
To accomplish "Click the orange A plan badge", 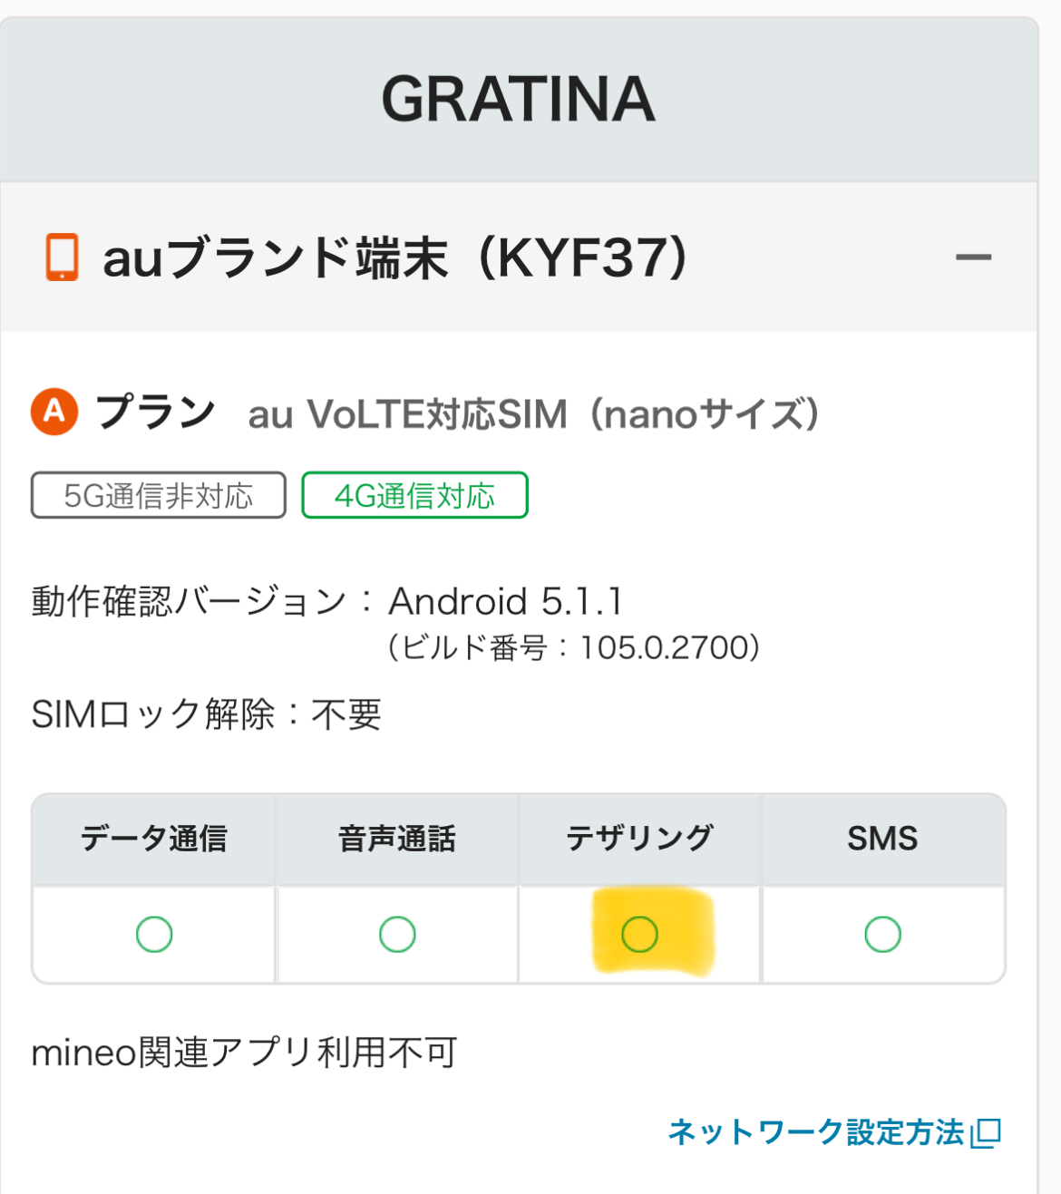I will coord(54,412).
